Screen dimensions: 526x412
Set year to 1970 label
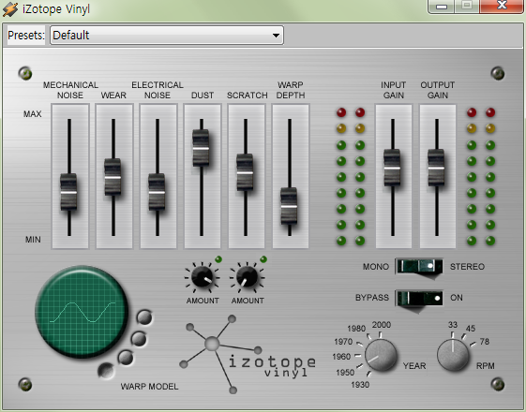(343, 342)
